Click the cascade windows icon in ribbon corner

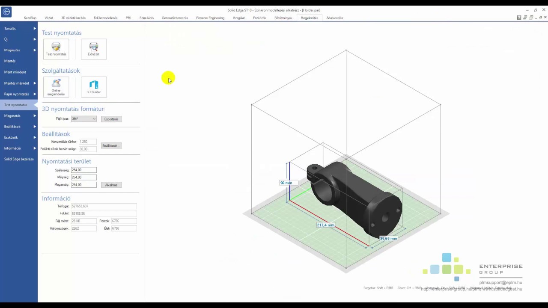point(531,18)
